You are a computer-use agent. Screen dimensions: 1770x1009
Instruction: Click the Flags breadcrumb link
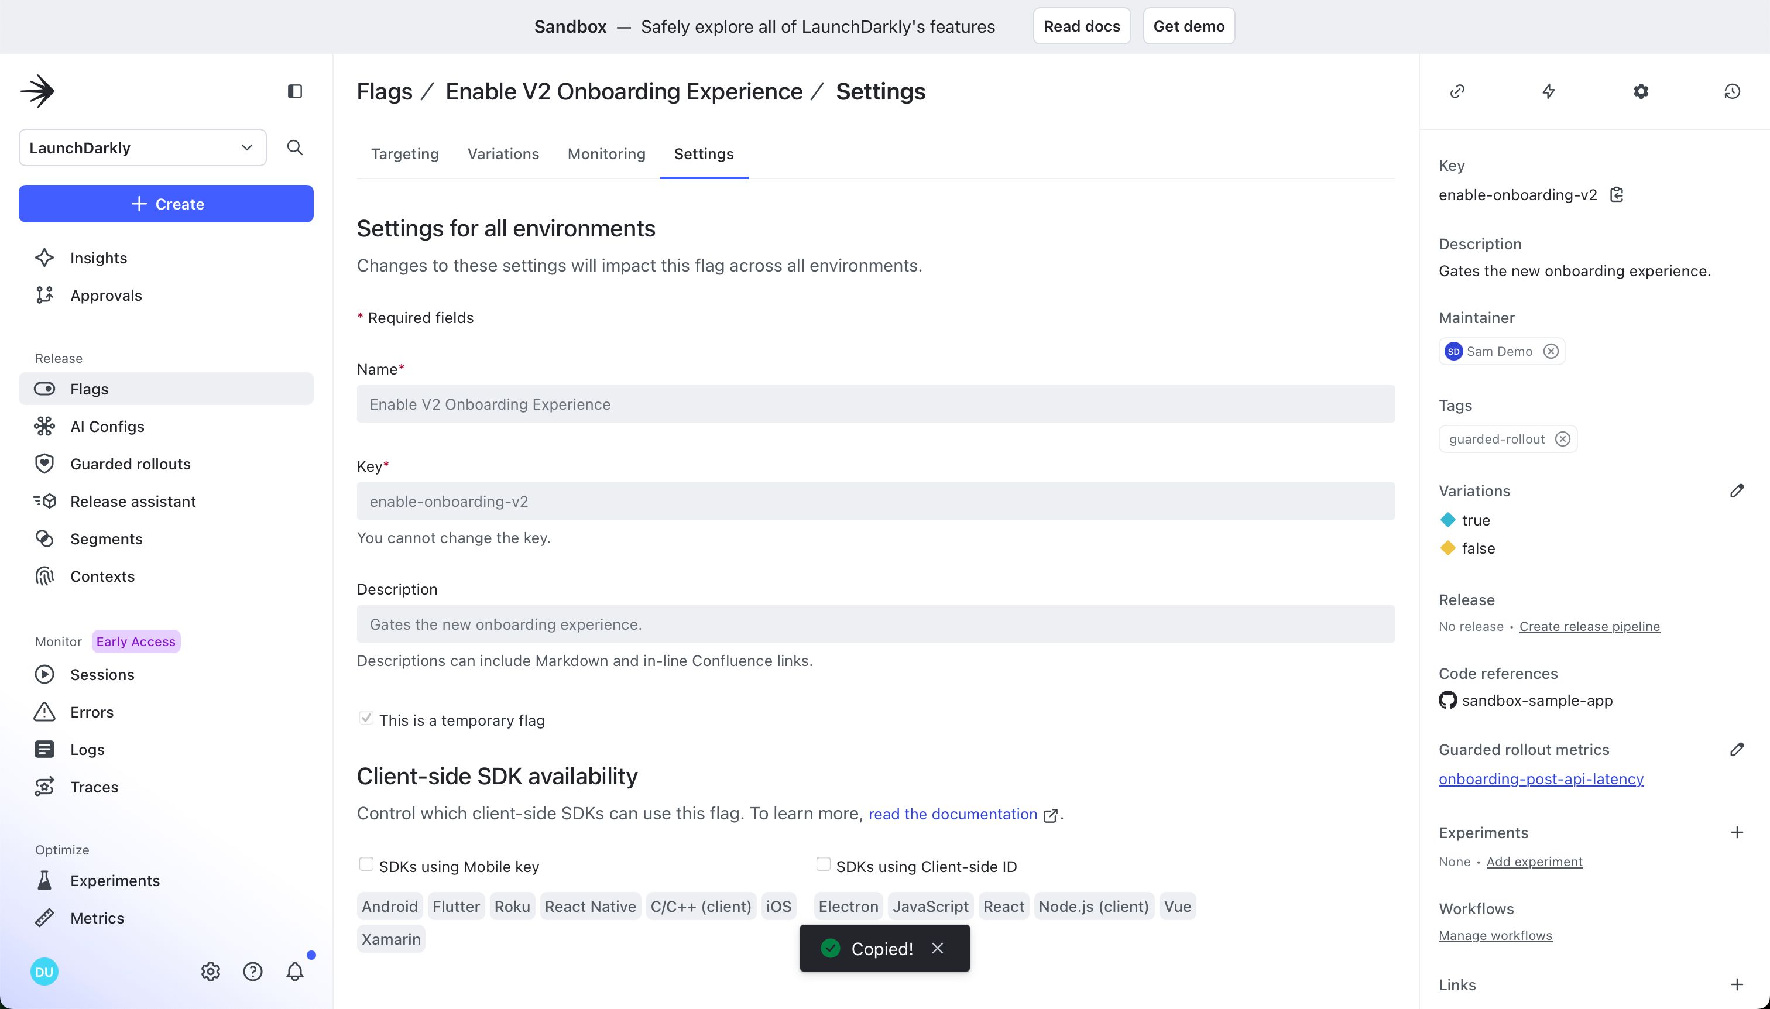pyautogui.click(x=385, y=91)
